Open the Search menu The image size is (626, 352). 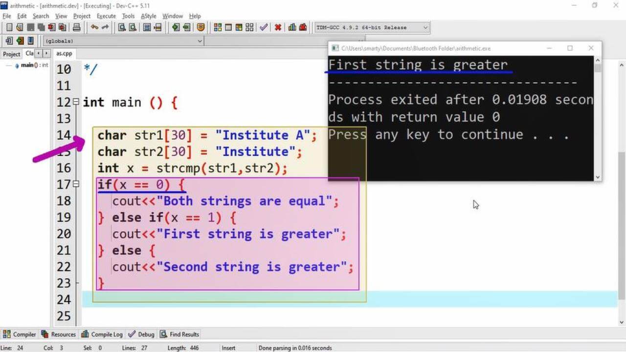tap(41, 16)
